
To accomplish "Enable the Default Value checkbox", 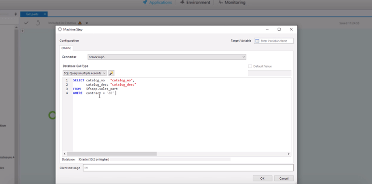I will [x=250, y=66].
